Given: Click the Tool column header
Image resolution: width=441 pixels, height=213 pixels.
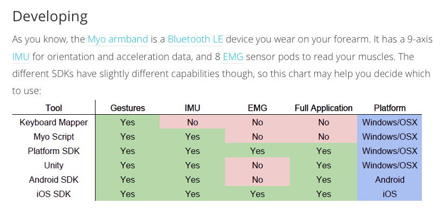Looking at the screenshot, I should [x=54, y=108].
